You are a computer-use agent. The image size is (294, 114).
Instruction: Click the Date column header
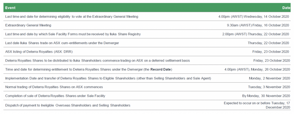point(287,8)
